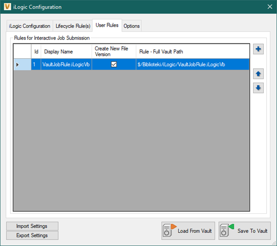Click the Display Name column header
The width and height of the screenshot is (277, 246).
tap(66, 51)
